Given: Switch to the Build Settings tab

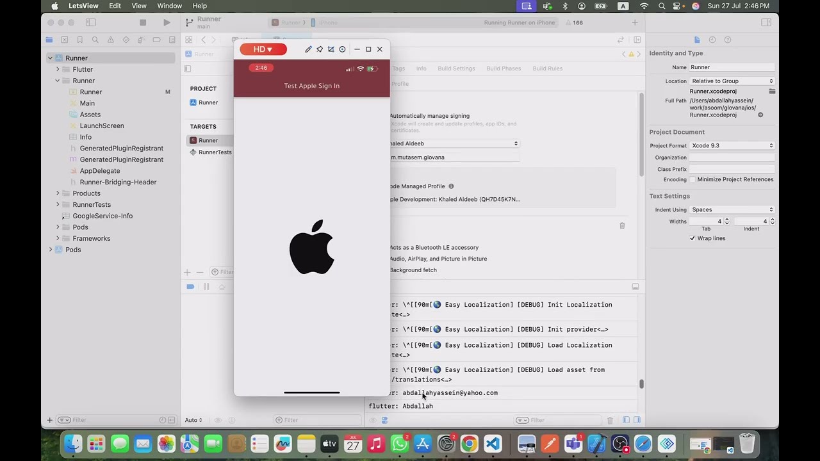Looking at the screenshot, I should point(456,69).
